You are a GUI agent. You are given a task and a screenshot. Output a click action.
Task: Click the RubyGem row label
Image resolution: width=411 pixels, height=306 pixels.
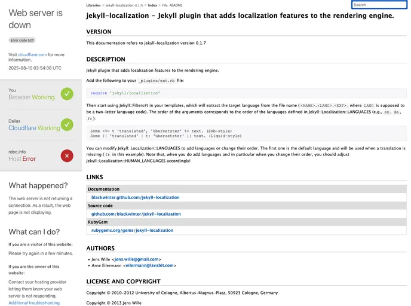(x=97, y=222)
